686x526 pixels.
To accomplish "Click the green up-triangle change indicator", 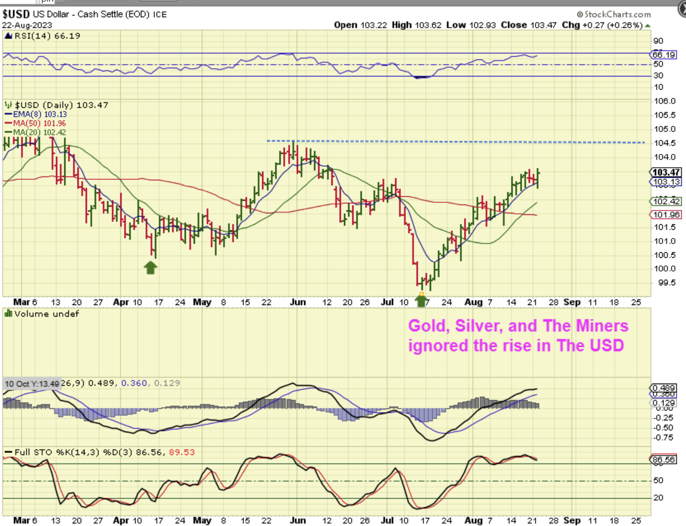I will (648, 25).
